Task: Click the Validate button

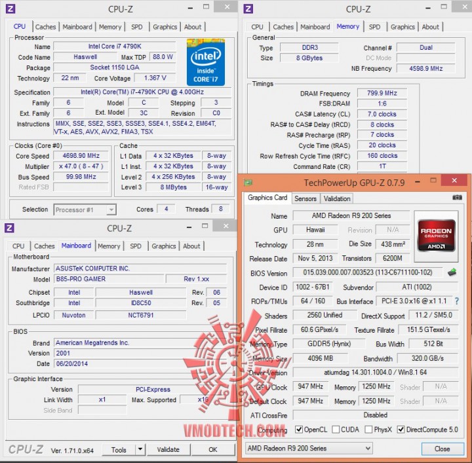Action: coord(168,449)
